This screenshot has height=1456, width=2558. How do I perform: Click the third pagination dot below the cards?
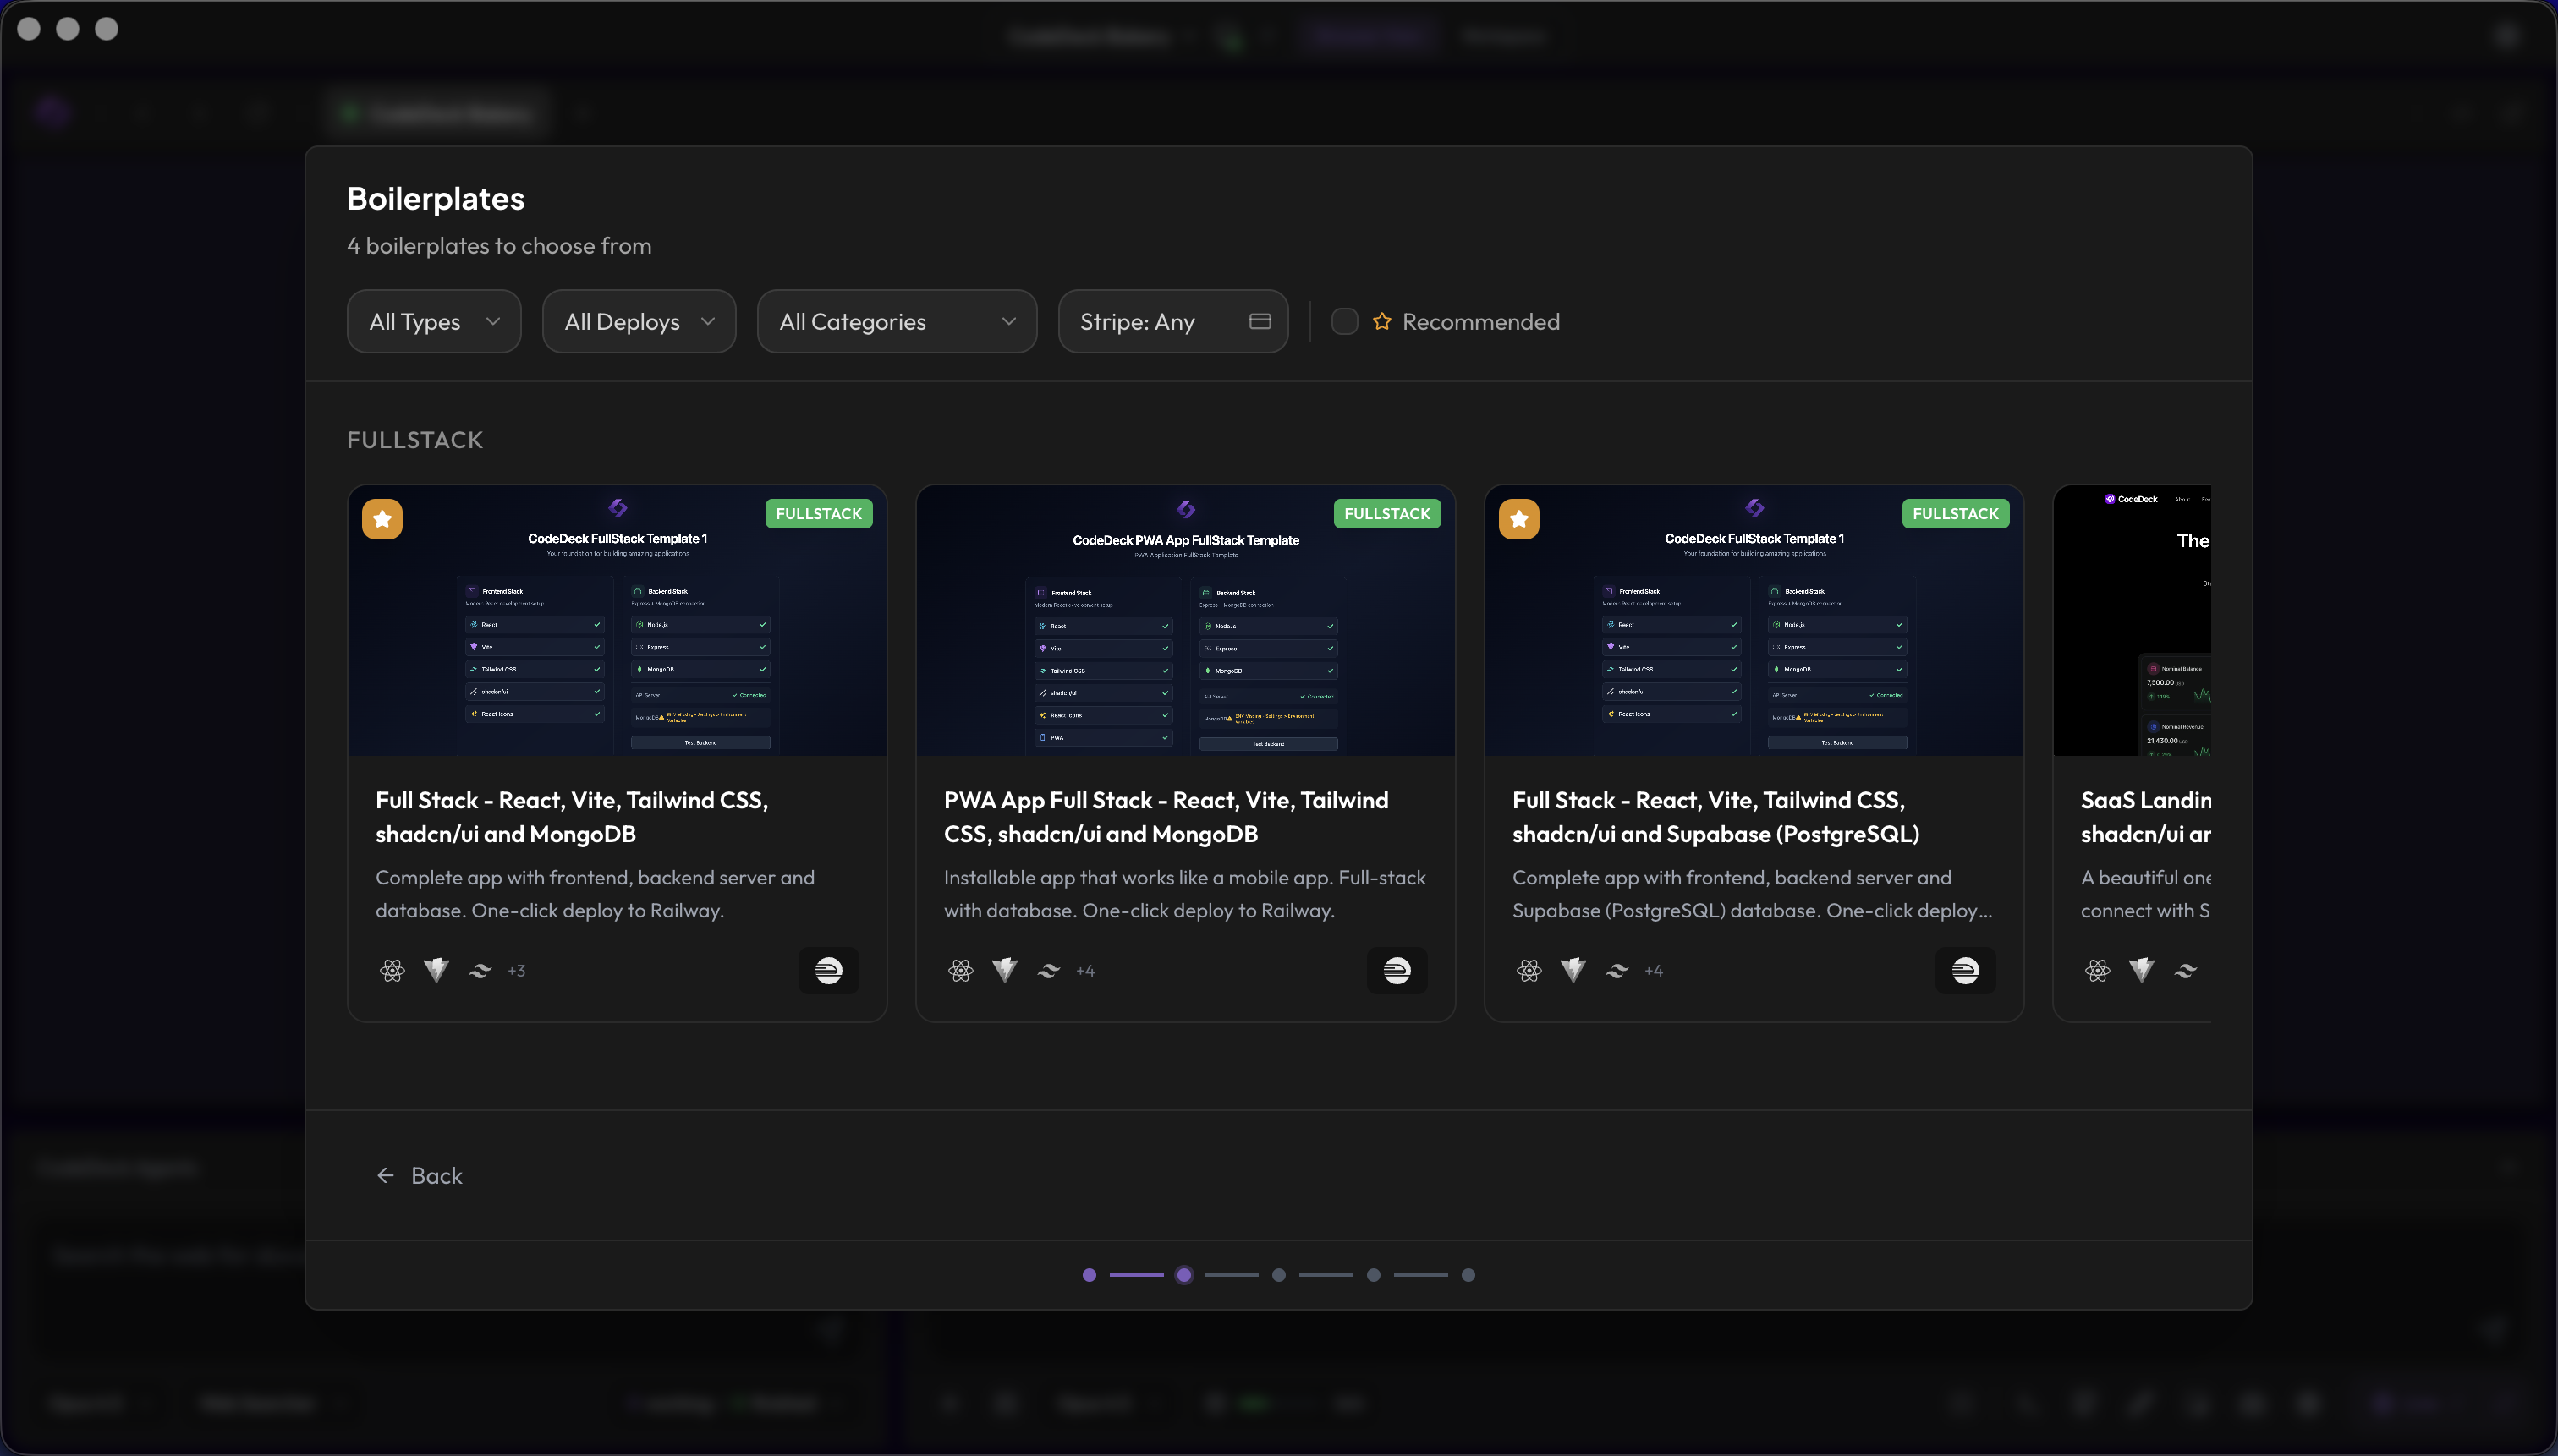pyautogui.click(x=1277, y=1275)
